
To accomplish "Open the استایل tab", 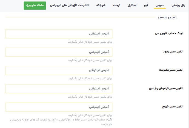I will click(x=132, y=5).
